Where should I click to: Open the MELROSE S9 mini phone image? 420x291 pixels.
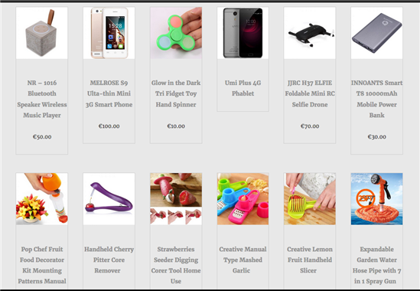coord(109,33)
